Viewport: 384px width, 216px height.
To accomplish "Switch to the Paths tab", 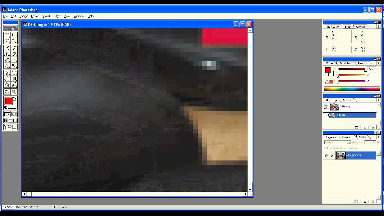I will [362, 137].
